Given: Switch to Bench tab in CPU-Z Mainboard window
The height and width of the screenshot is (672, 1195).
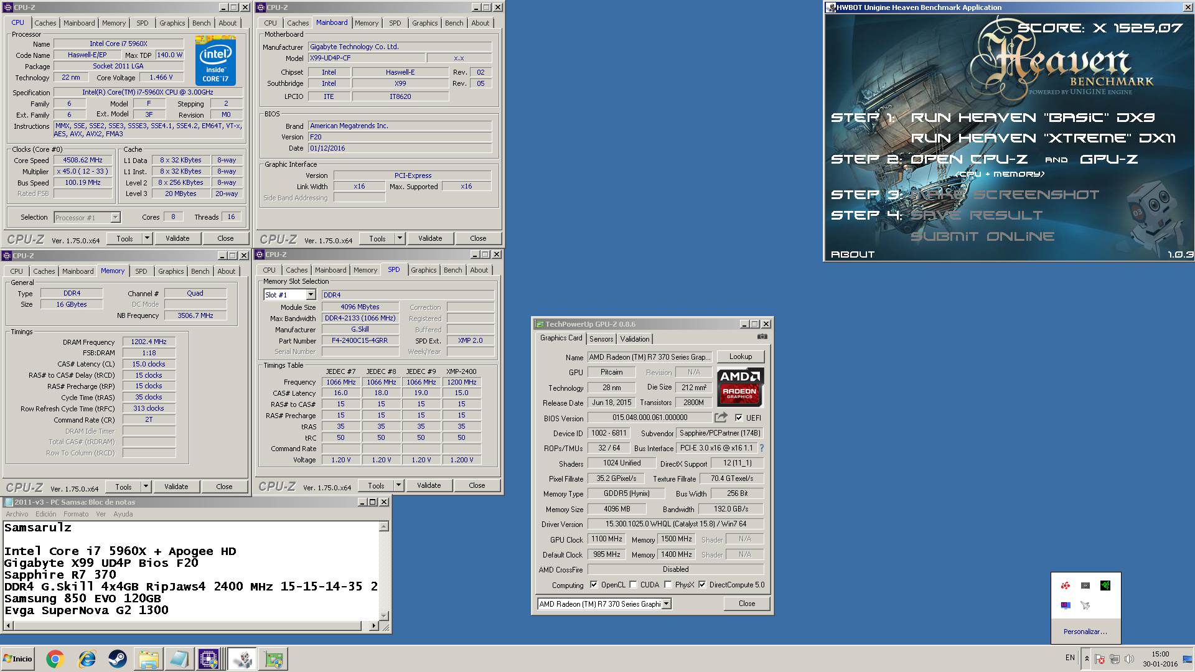Looking at the screenshot, I should (x=454, y=23).
